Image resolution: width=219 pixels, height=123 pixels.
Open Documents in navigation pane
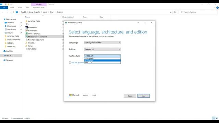pyautogui.click(x=12, y=29)
